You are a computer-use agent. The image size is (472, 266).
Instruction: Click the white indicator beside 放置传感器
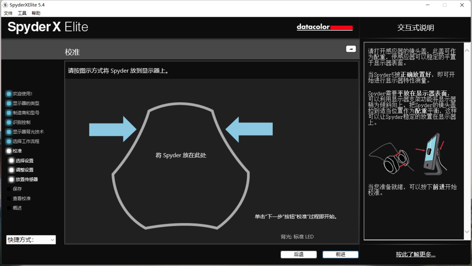point(11,179)
